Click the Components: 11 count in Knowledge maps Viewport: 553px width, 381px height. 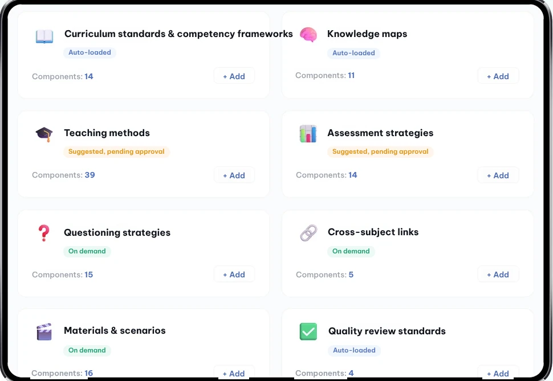tap(325, 75)
